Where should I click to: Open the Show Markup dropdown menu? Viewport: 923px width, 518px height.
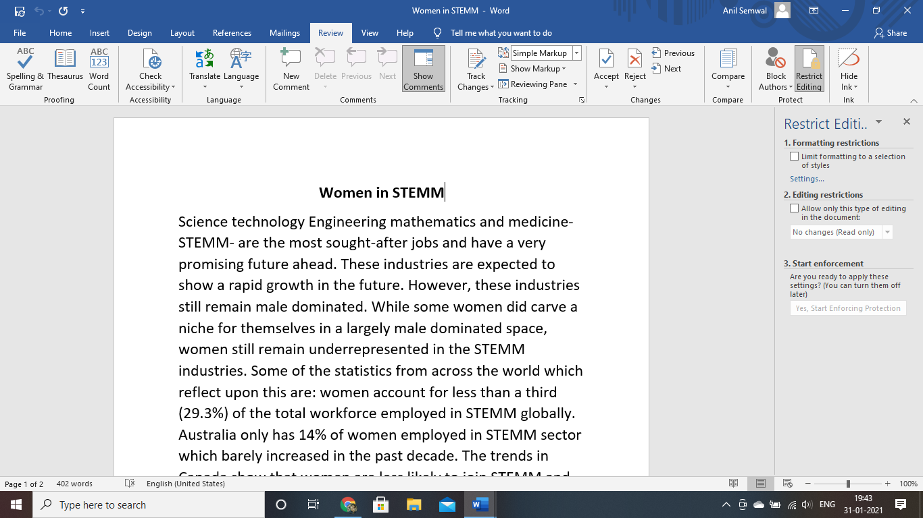(x=532, y=69)
